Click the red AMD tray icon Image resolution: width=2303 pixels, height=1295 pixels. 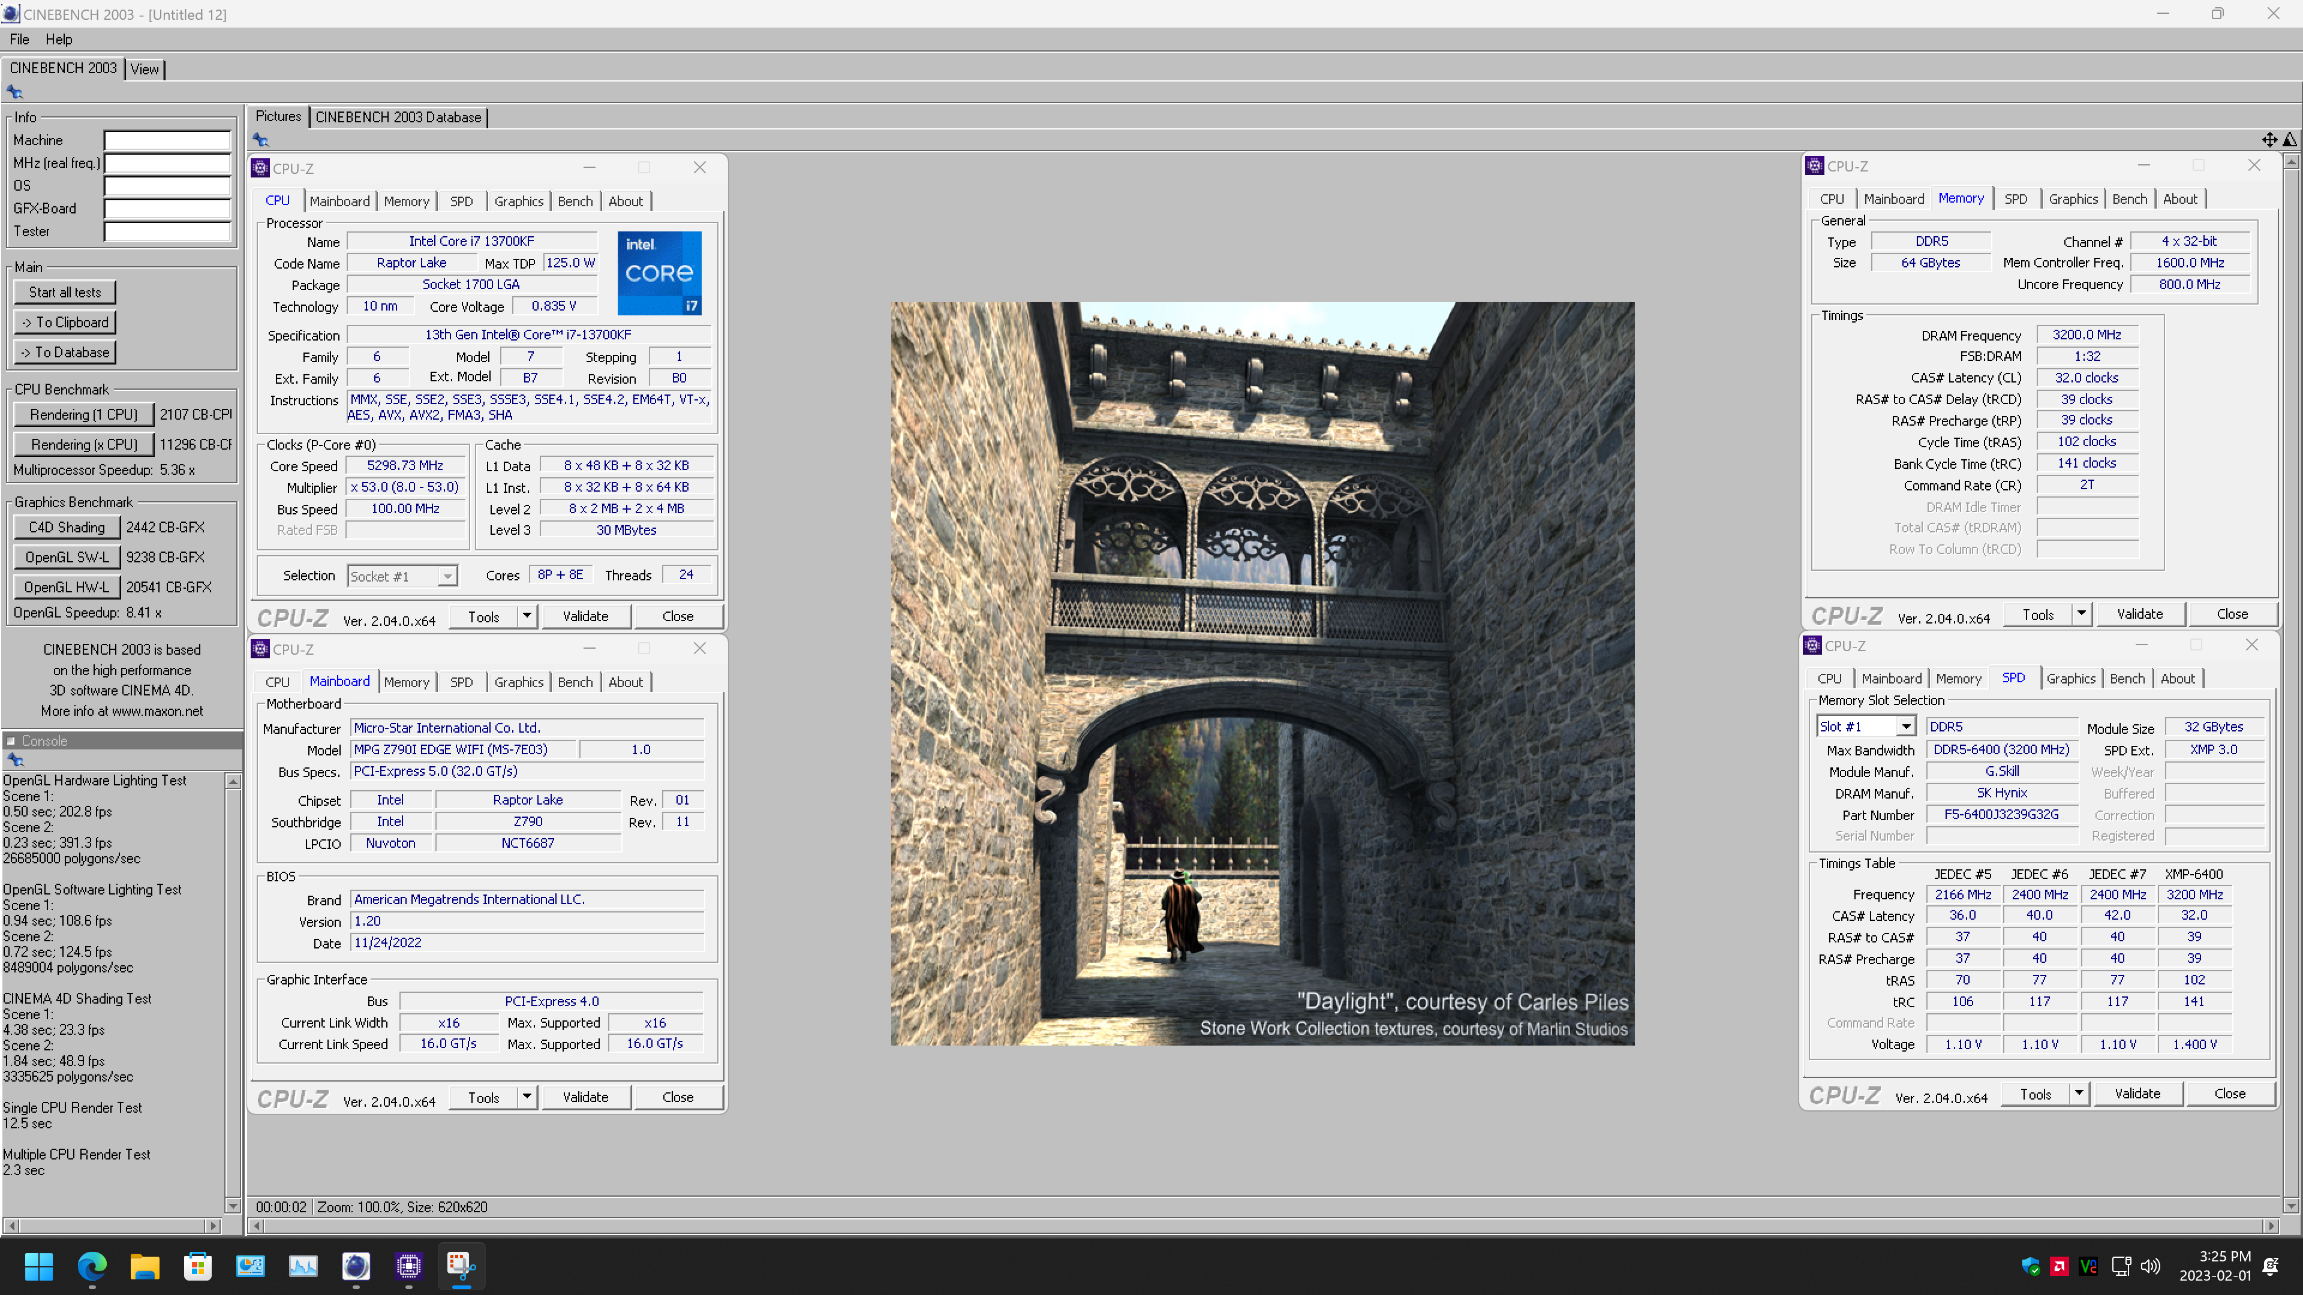[2059, 1266]
